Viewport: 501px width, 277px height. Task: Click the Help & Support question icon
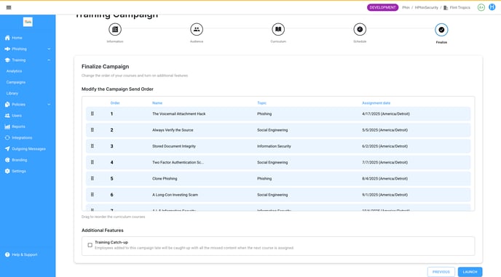coord(7,254)
